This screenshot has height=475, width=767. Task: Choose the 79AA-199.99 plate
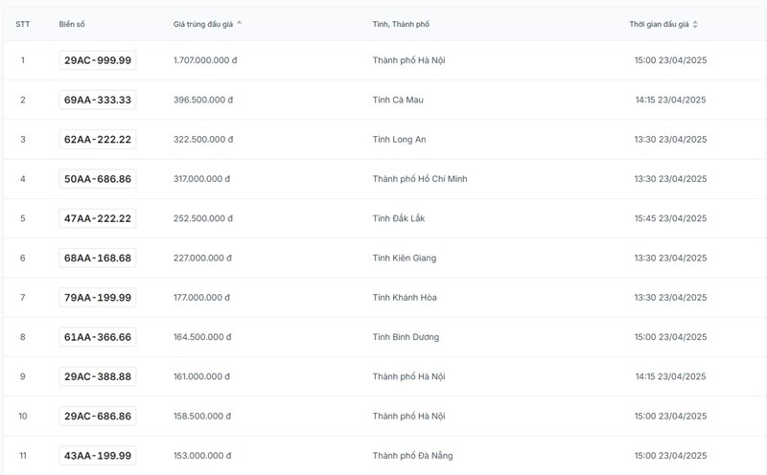(98, 298)
